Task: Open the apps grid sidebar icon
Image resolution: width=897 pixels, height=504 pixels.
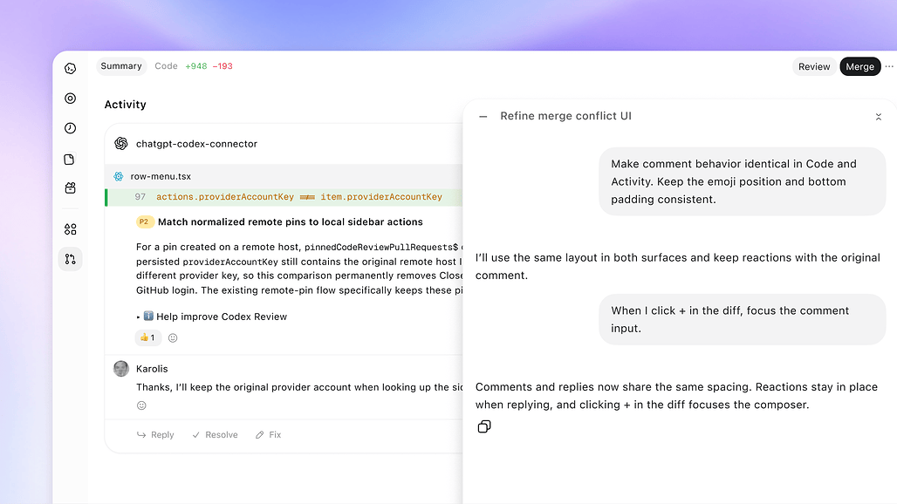Action: 71,229
